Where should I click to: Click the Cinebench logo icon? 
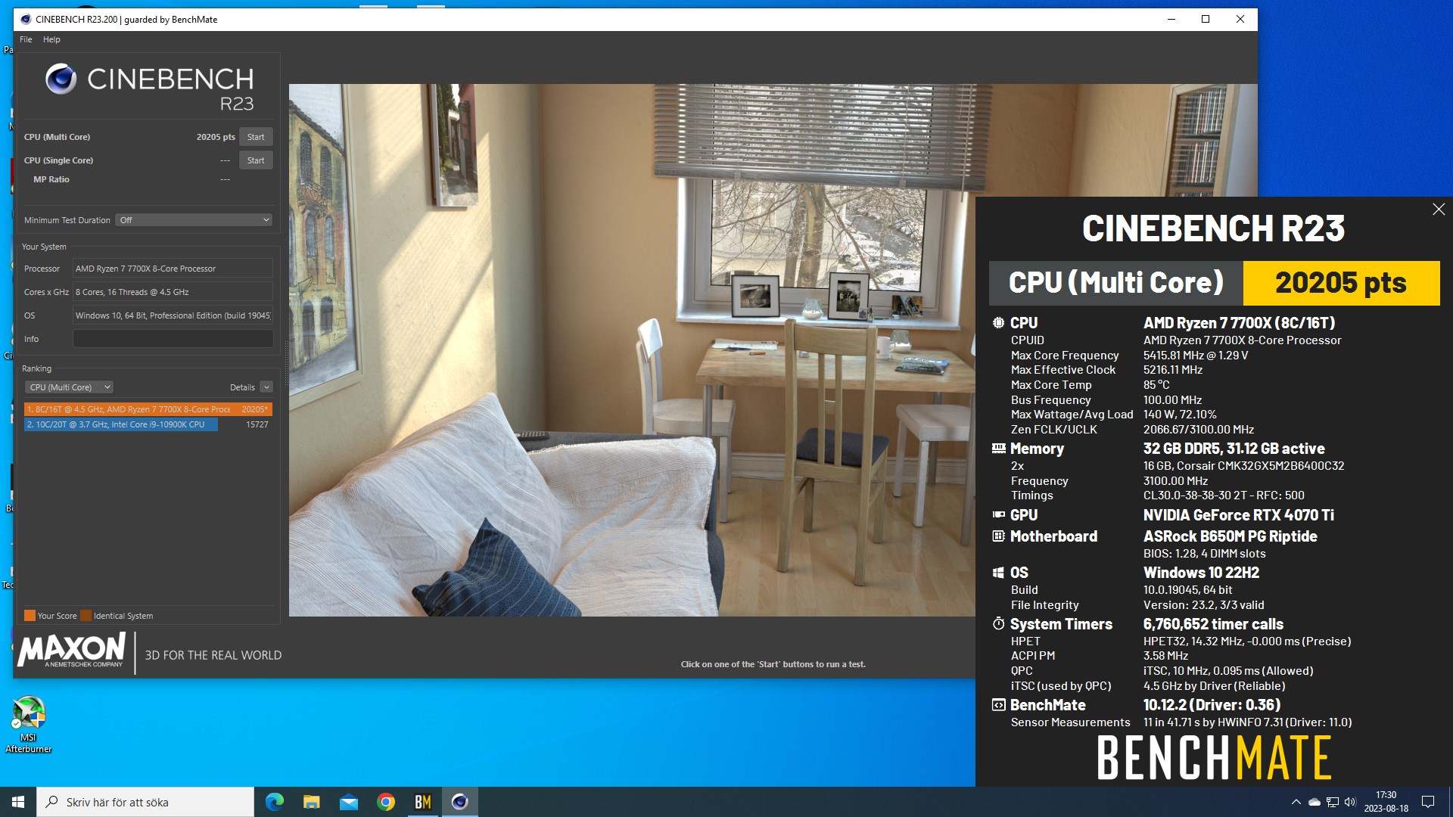coord(61,79)
